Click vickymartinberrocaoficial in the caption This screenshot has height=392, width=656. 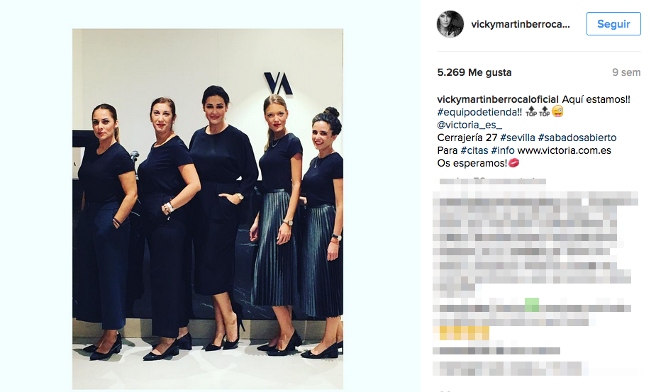[x=498, y=99]
